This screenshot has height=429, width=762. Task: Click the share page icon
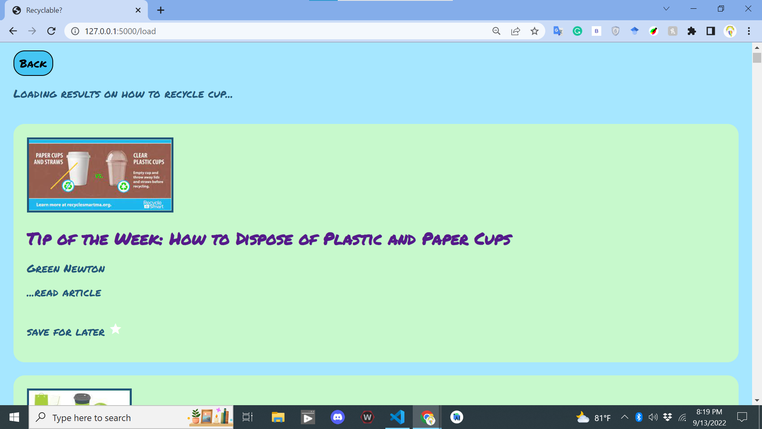(516, 31)
